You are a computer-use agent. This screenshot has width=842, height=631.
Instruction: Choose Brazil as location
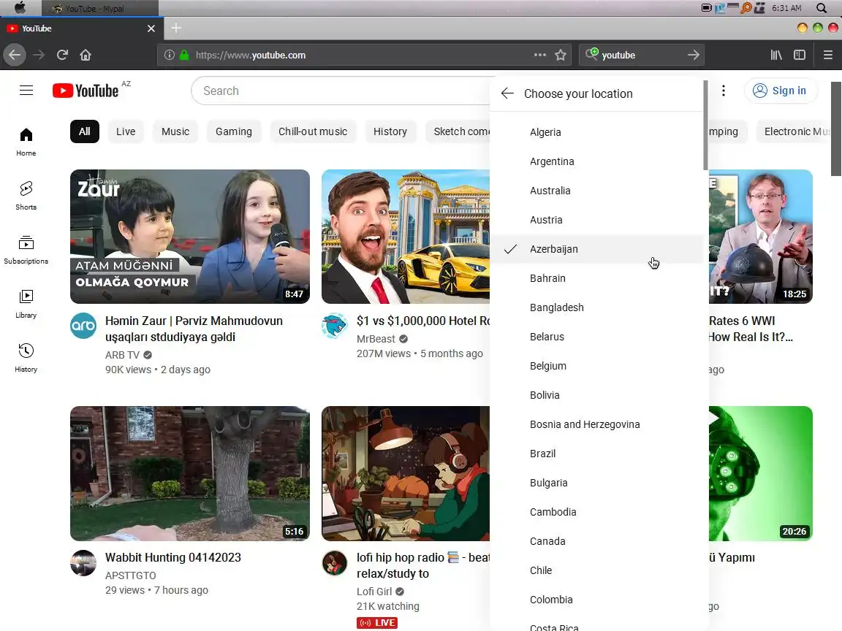596,454
